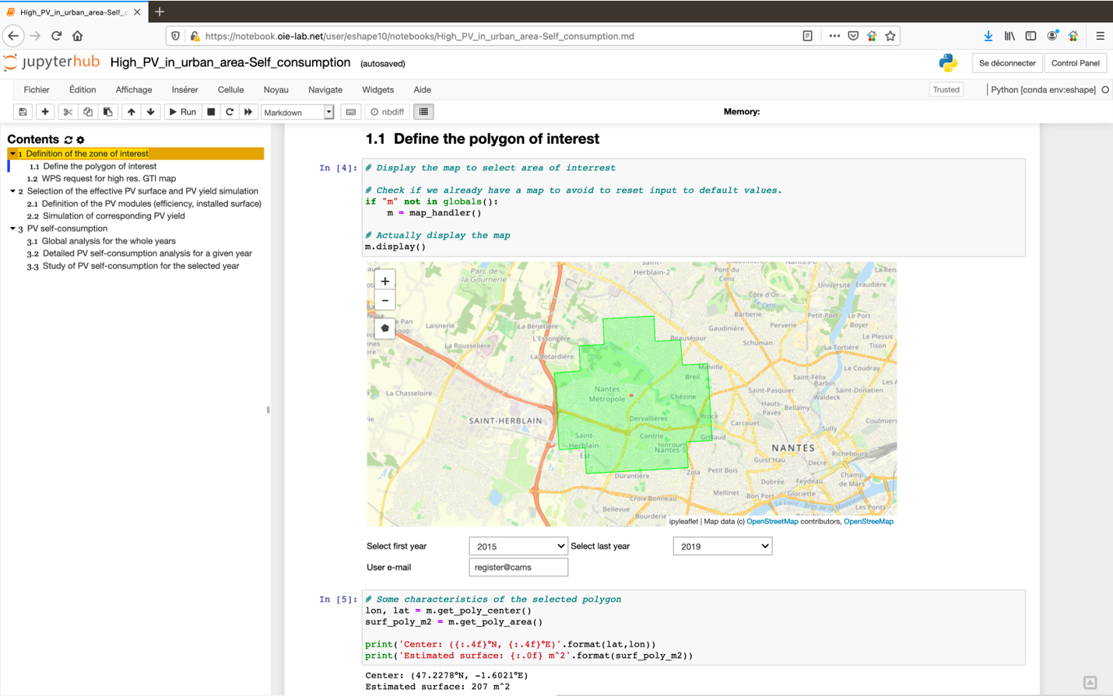Open the OpenStreetMap contributors link
This screenshot has height=696, width=1113.
coord(771,521)
